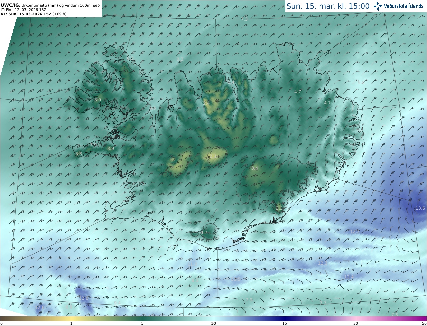This screenshot has width=427, height=326.
Task: Click the VT: Sun. 15.03.2026 15Z line
Action: point(33,14)
